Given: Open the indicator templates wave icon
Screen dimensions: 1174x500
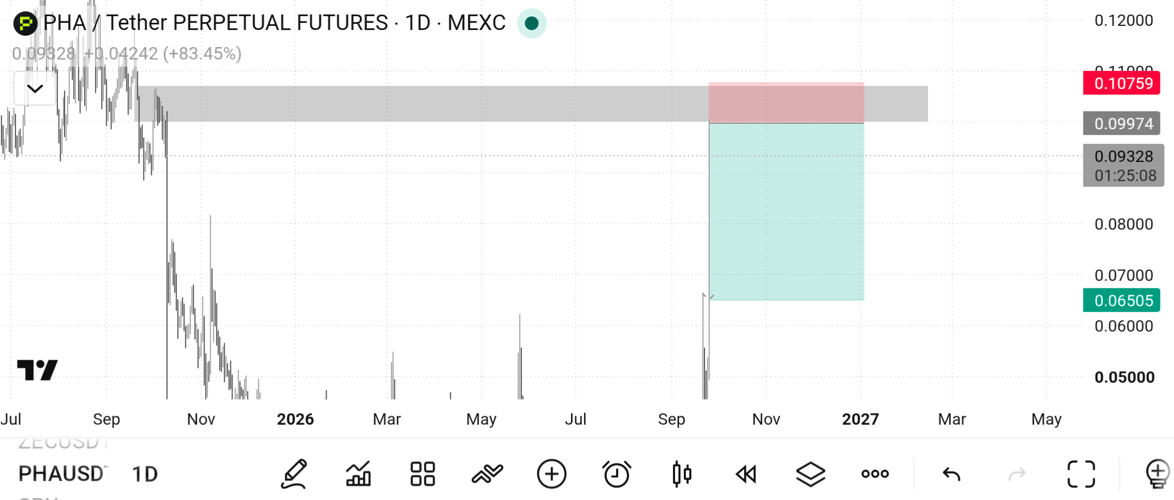Looking at the screenshot, I should coord(487,474).
